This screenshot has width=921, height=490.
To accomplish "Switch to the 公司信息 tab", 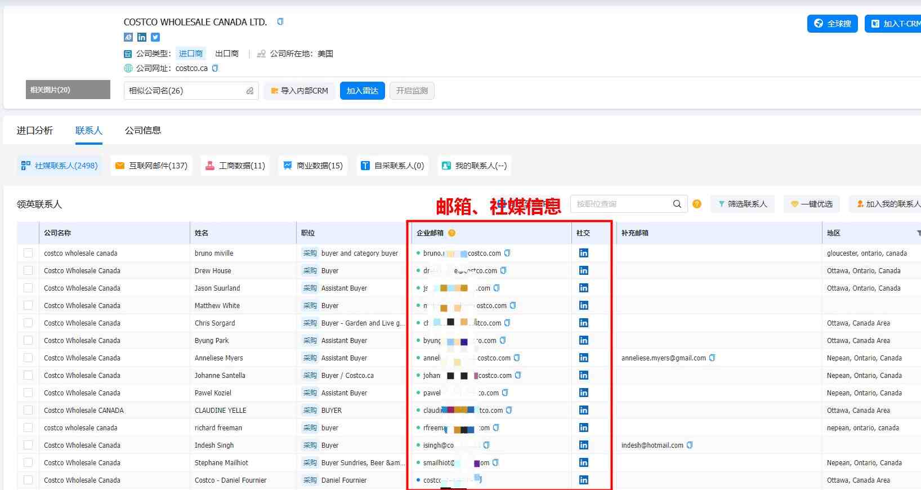I will pyautogui.click(x=143, y=131).
